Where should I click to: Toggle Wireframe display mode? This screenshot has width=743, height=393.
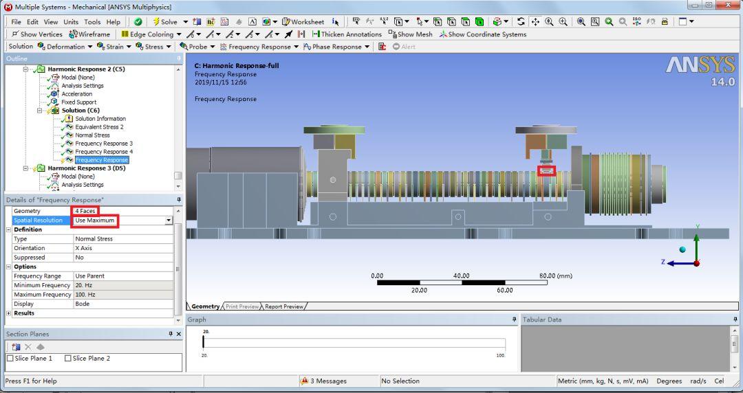click(x=89, y=34)
